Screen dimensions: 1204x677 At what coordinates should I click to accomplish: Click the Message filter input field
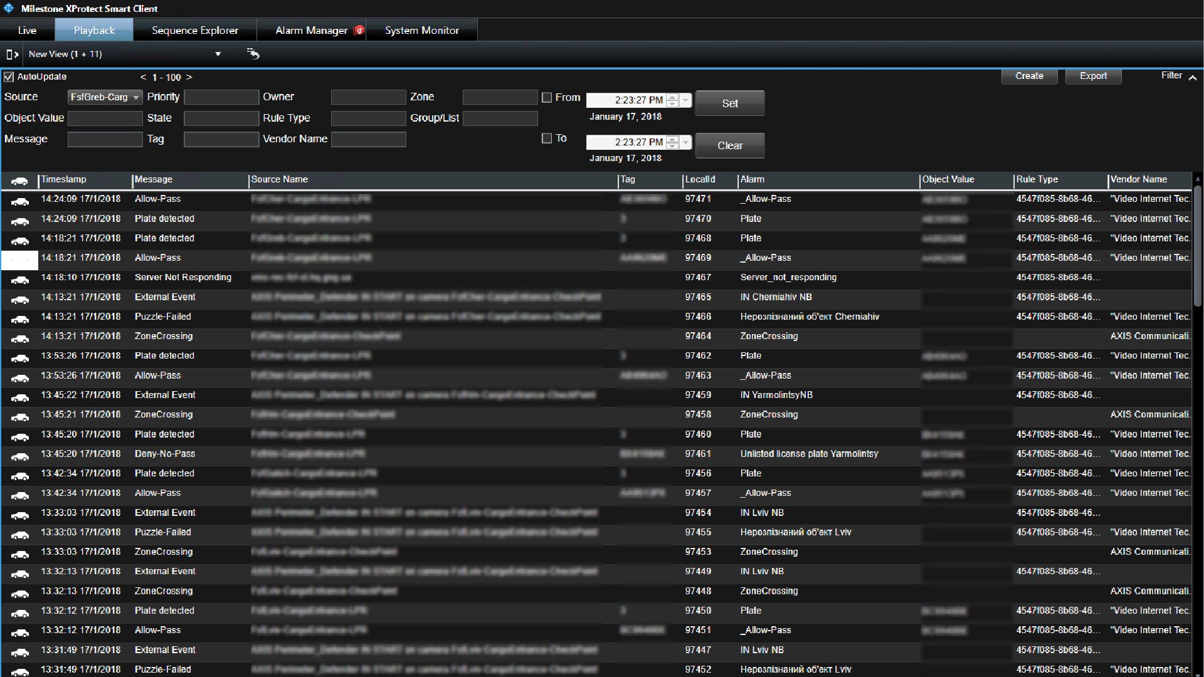tap(105, 139)
